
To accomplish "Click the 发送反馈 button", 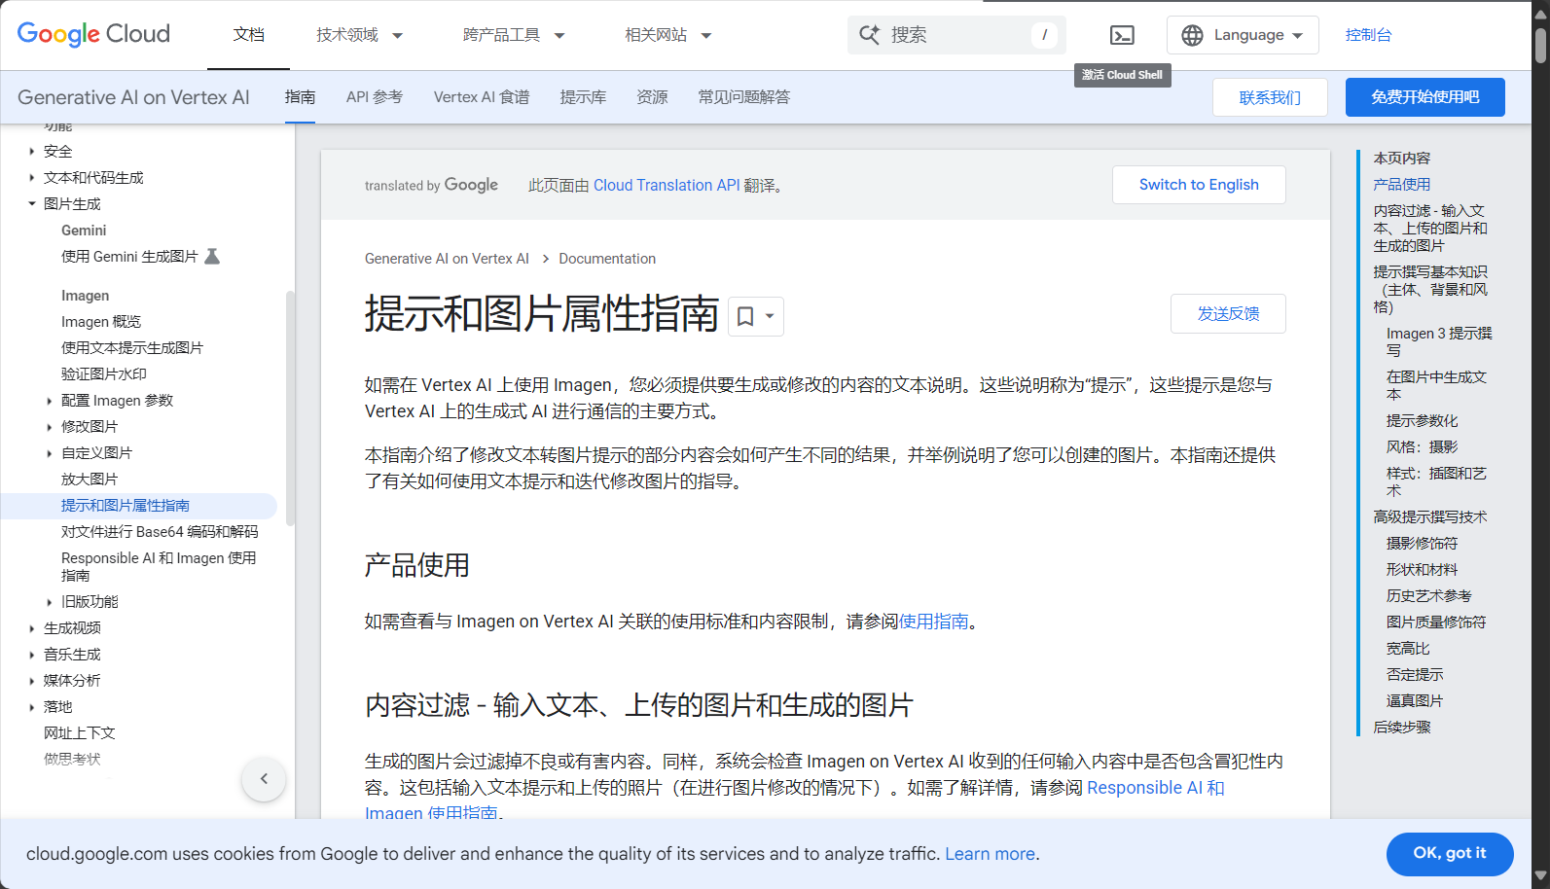I will click(1228, 313).
